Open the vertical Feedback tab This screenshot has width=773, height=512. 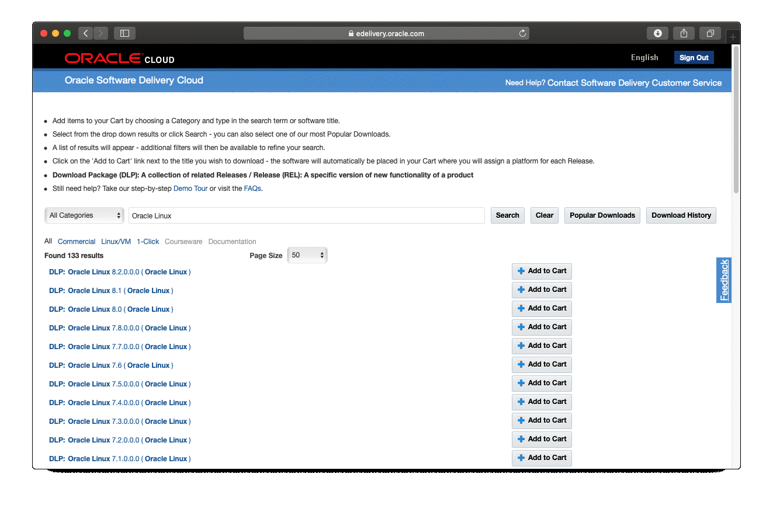coord(724,280)
